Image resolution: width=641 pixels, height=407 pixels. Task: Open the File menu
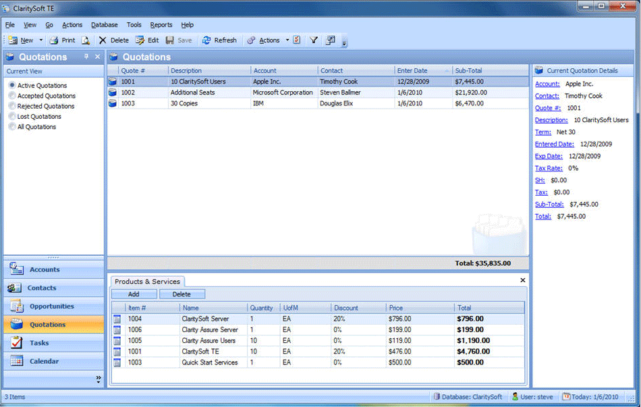10,25
